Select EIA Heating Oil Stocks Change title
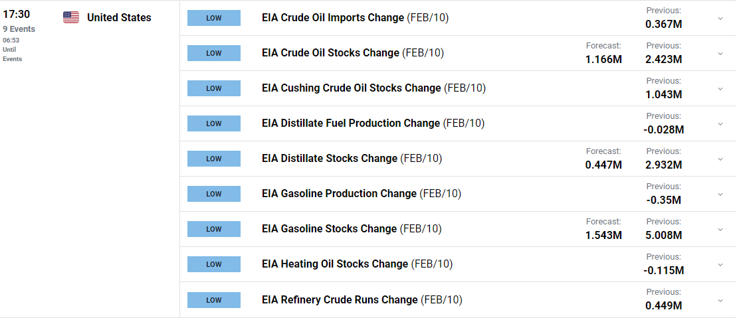This screenshot has height=318, width=739. pos(335,264)
